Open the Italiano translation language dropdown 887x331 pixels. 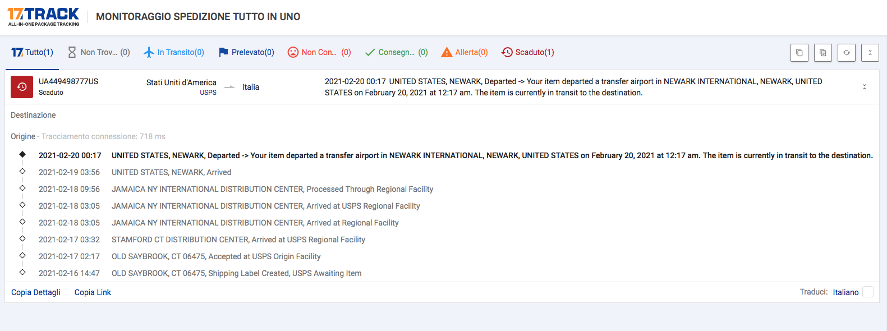tap(845, 292)
